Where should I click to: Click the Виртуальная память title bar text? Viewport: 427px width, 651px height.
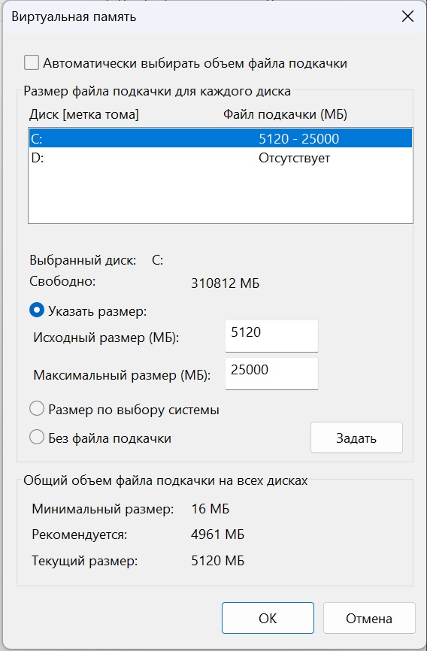point(74,17)
